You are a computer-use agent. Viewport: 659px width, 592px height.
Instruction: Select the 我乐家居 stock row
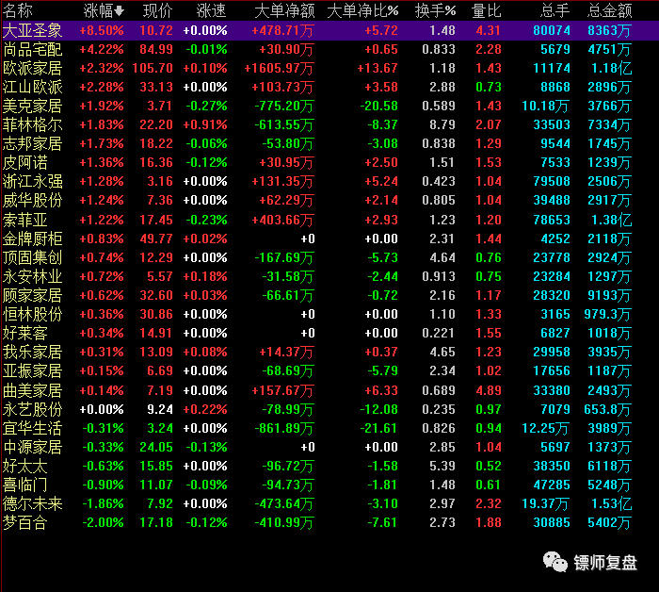click(x=329, y=352)
